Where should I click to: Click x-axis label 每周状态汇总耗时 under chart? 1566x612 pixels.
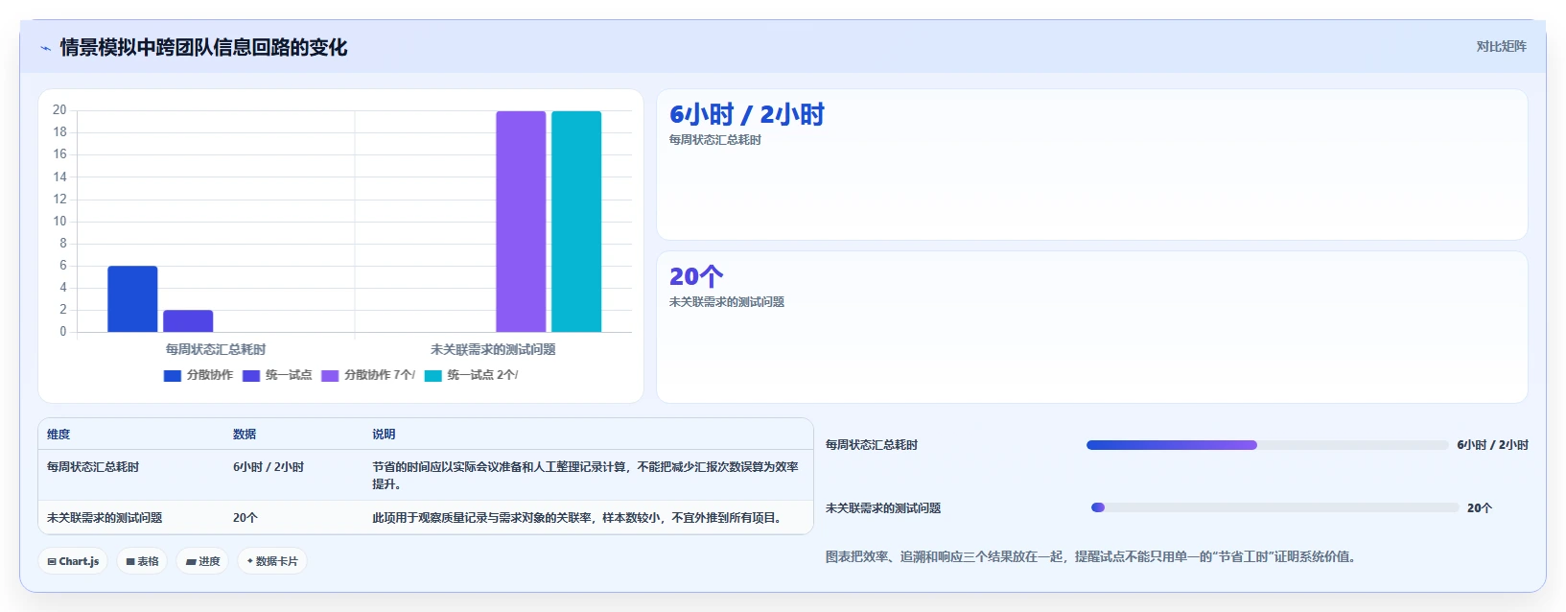coord(216,350)
